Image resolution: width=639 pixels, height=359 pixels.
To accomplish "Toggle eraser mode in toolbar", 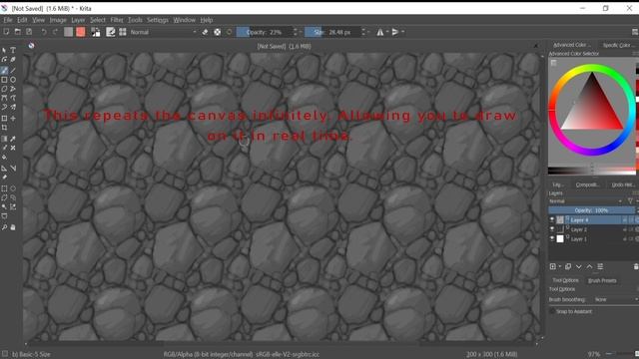I will (x=205, y=32).
